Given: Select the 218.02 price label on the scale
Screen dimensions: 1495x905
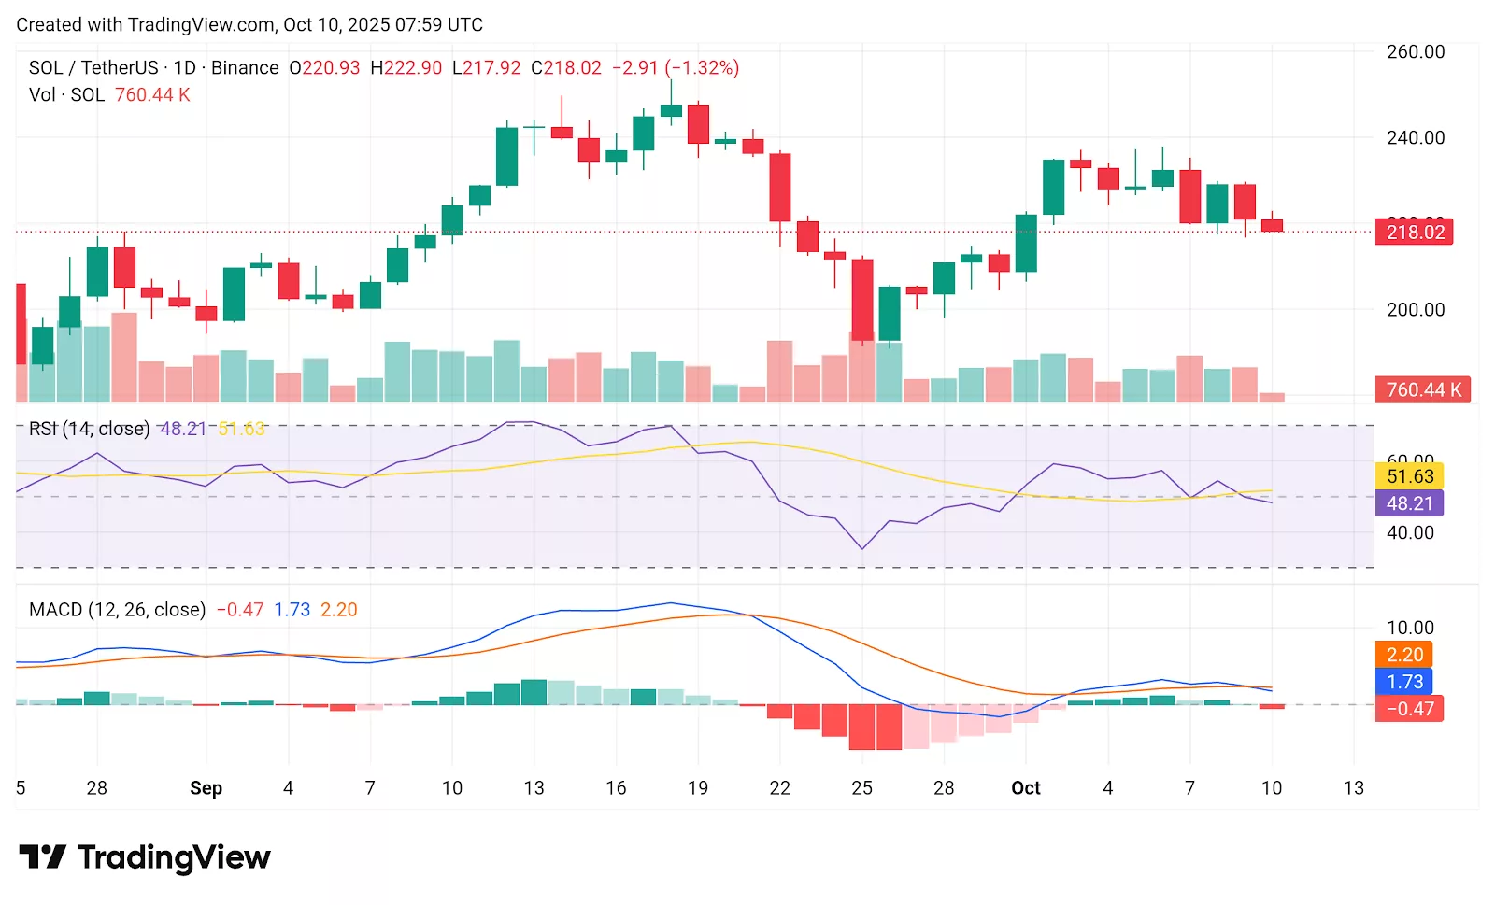Looking at the screenshot, I should 1415,233.
